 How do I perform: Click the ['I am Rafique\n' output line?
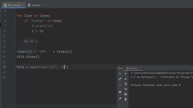(x=162, y=77)
